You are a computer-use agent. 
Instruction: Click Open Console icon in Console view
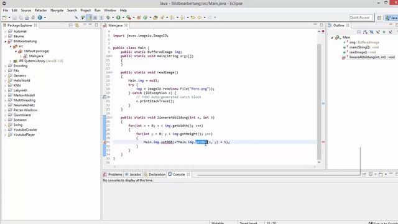[x=381, y=174]
